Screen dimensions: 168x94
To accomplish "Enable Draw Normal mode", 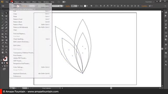I will tap(2, 66).
